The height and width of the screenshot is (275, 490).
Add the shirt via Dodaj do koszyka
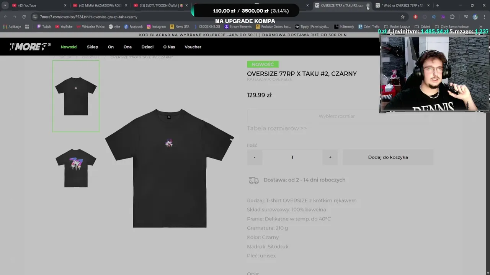(388, 157)
